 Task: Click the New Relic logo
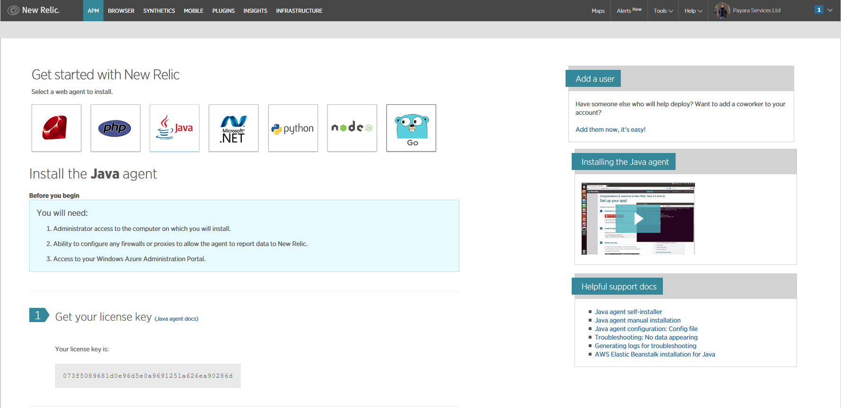coord(34,10)
